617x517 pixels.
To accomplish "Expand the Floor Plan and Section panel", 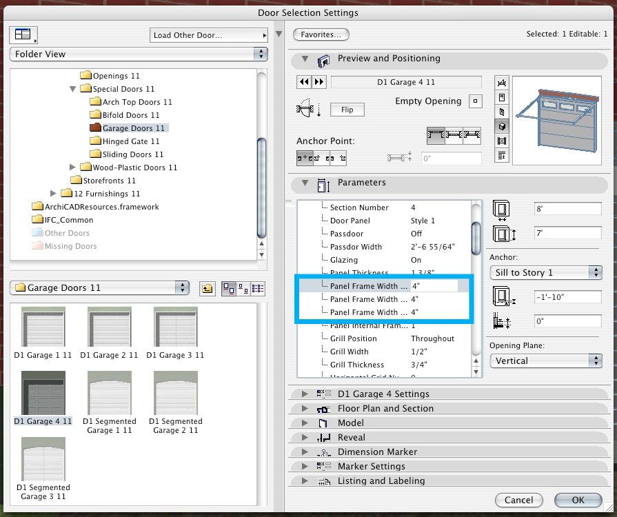I will click(x=305, y=409).
